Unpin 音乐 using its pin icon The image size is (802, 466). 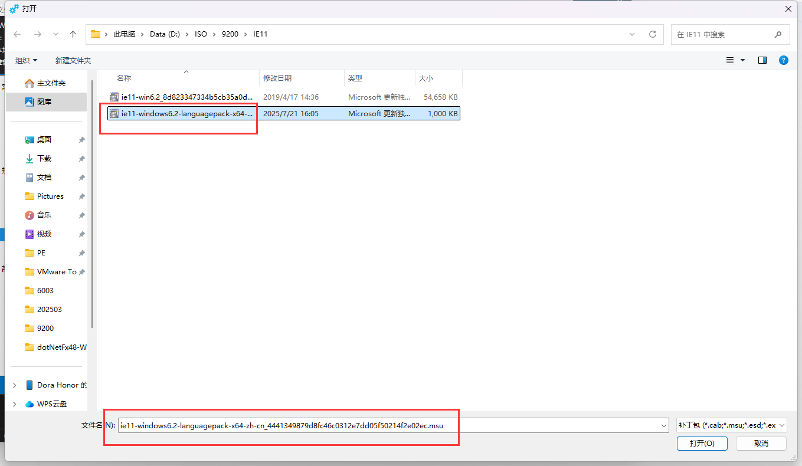[x=81, y=215]
